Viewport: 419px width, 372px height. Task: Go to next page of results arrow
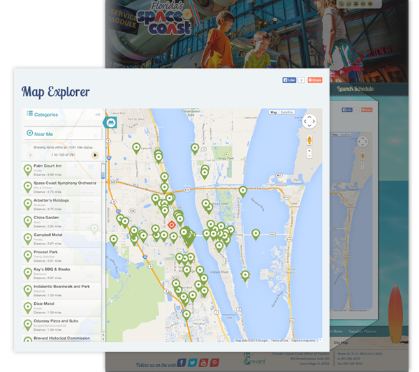tap(95, 155)
